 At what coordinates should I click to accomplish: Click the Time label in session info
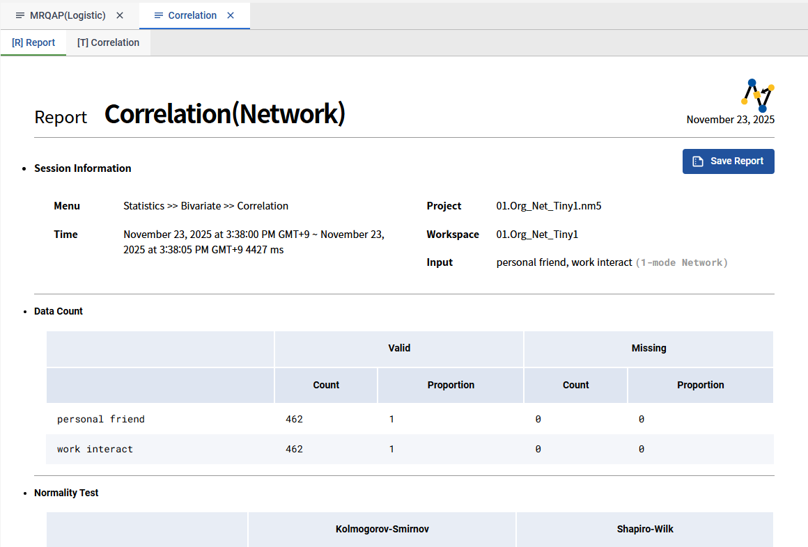click(x=65, y=235)
